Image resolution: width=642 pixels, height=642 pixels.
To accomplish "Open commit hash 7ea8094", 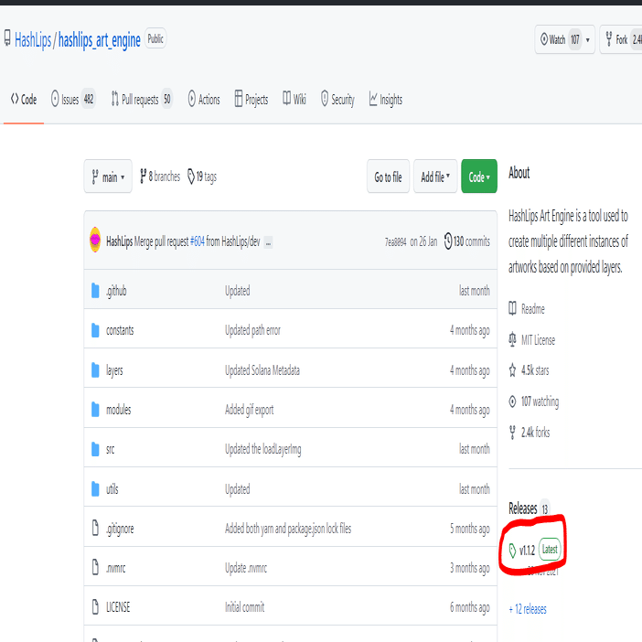I will pyautogui.click(x=395, y=241).
